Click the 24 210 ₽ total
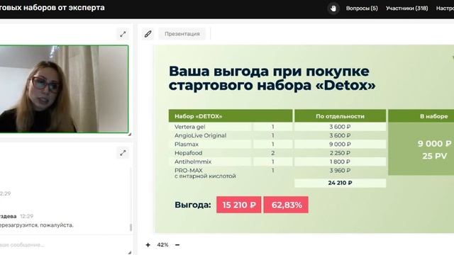This screenshot has height=255, width=454. (x=340, y=183)
